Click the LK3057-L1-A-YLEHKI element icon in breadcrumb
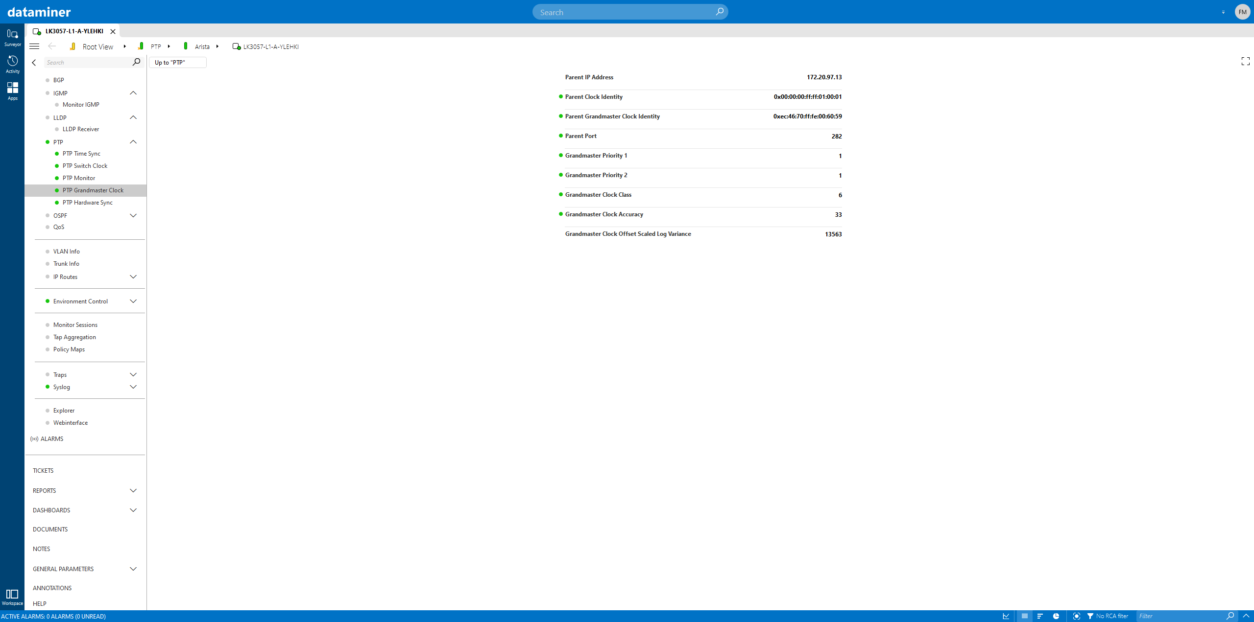Image resolution: width=1254 pixels, height=622 pixels. 237,46
